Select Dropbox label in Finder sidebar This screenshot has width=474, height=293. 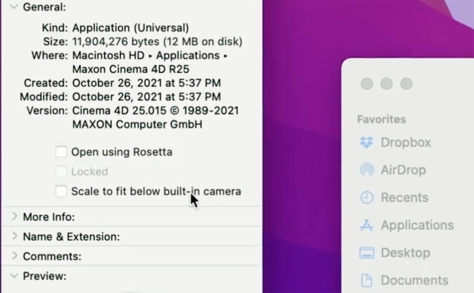click(406, 143)
